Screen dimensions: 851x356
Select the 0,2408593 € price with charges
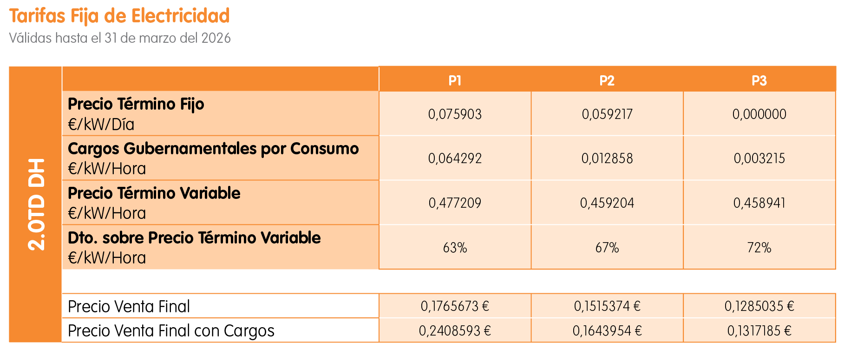click(455, 331)
